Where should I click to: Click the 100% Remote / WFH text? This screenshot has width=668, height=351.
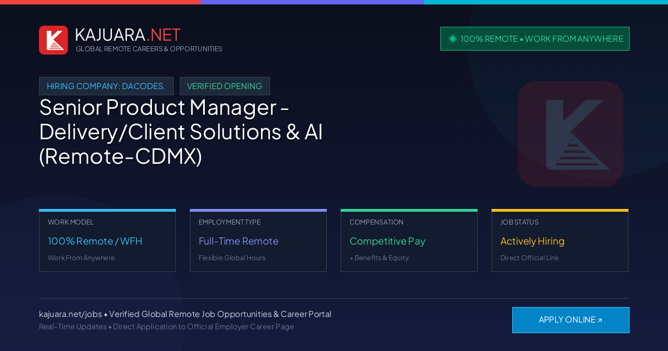(x=95, y=241)
